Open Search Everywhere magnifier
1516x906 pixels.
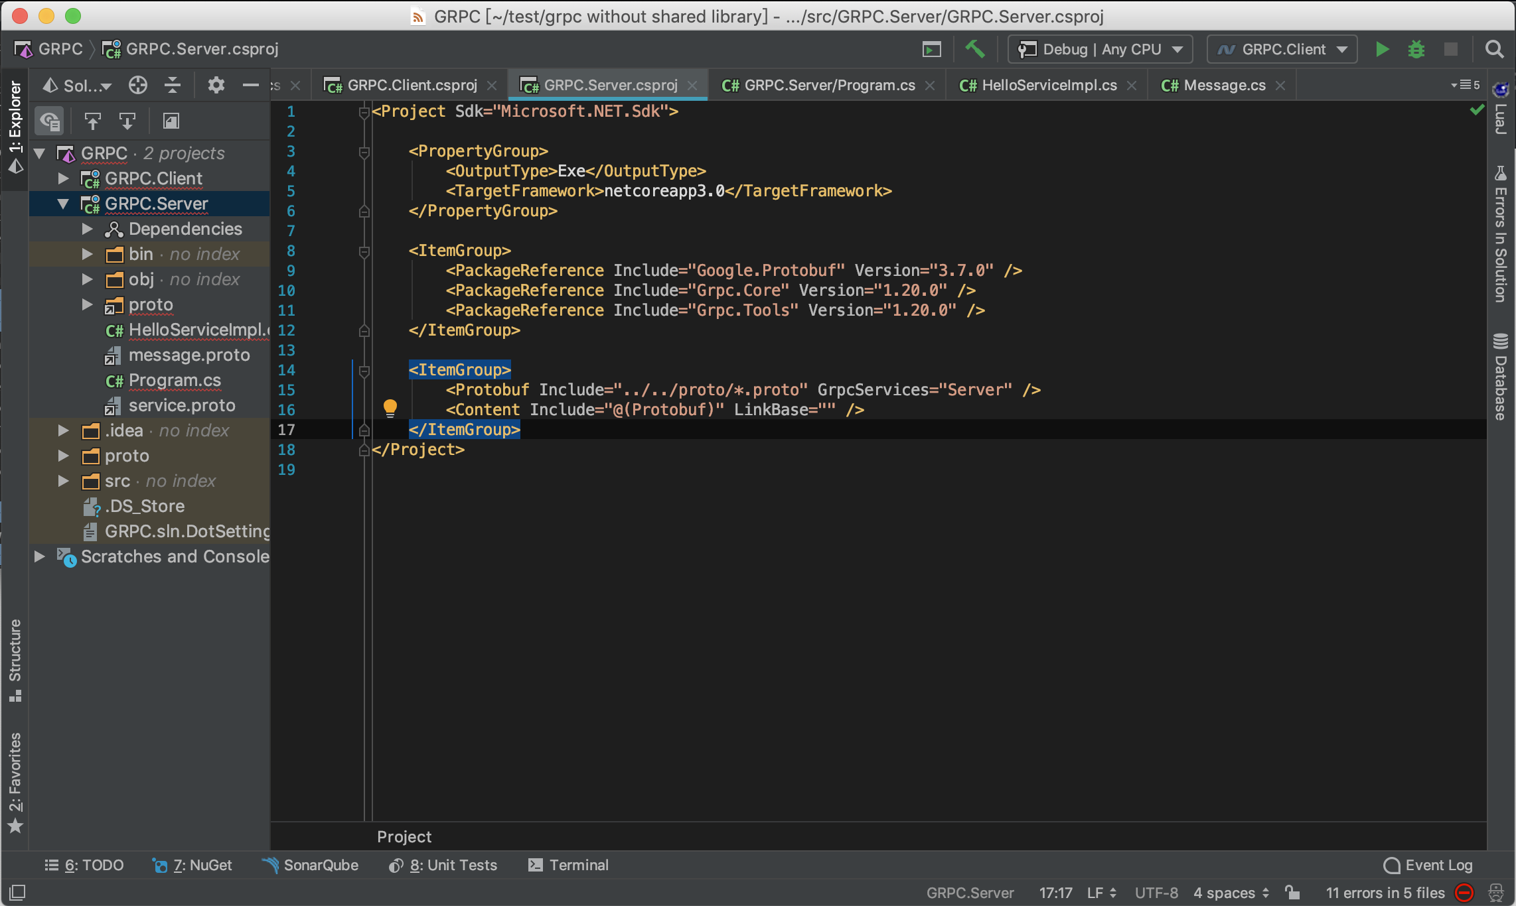click(1494, 49)
